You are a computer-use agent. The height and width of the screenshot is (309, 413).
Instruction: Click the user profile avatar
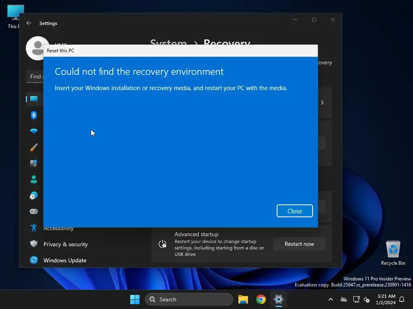[x=38, y=48]
